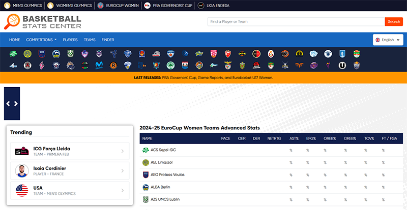The image size is (407, 210).
Task: Open ACS Sepsi-SIC name in the stats table
Action: coord(163,150)
